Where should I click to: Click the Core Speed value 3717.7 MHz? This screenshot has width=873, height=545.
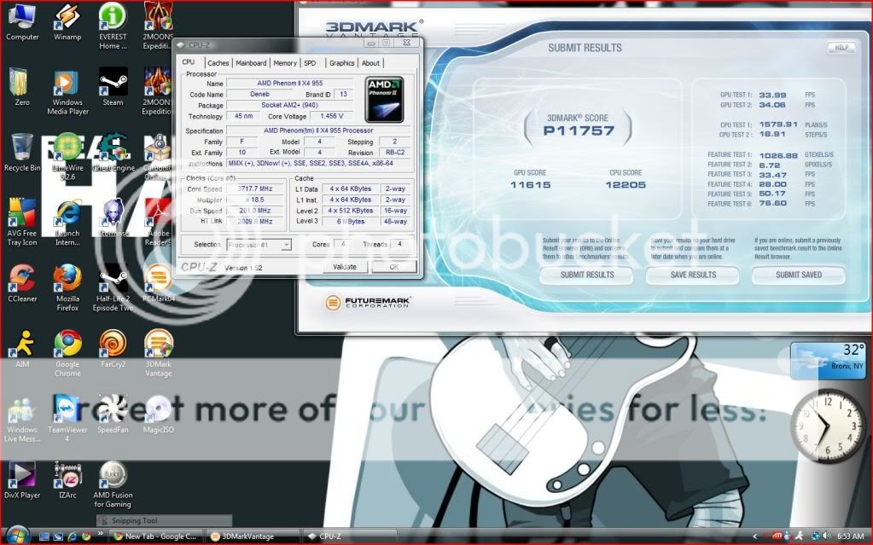[x=255, y=188]
